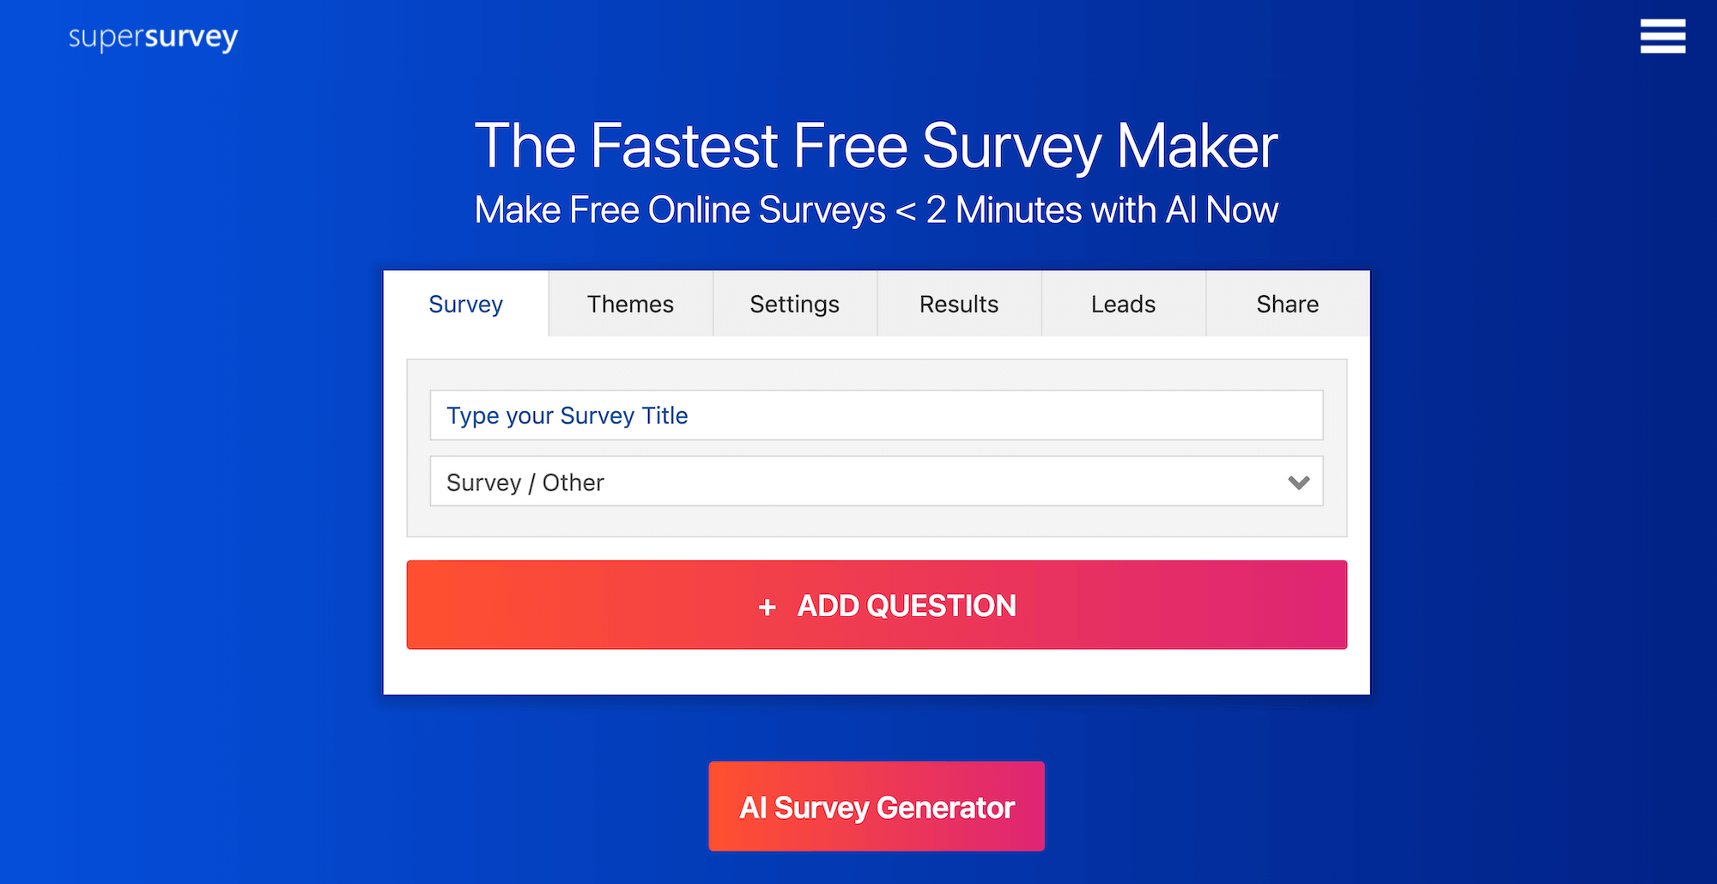Click the gradient ADD QUESTION bar
The image size is (1717, 884).
[x=876, y=605]
